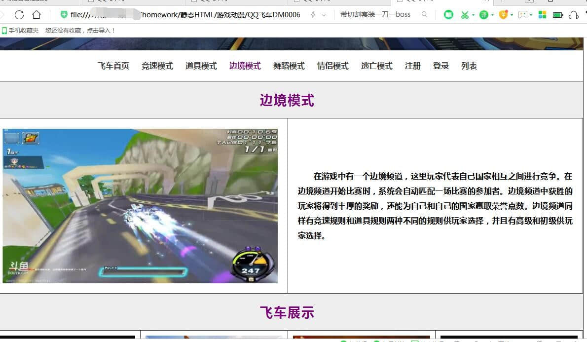Open the 道具模式 navigation item
The image size is (587, 342).
pyautogui.click(x=201, y=66)
